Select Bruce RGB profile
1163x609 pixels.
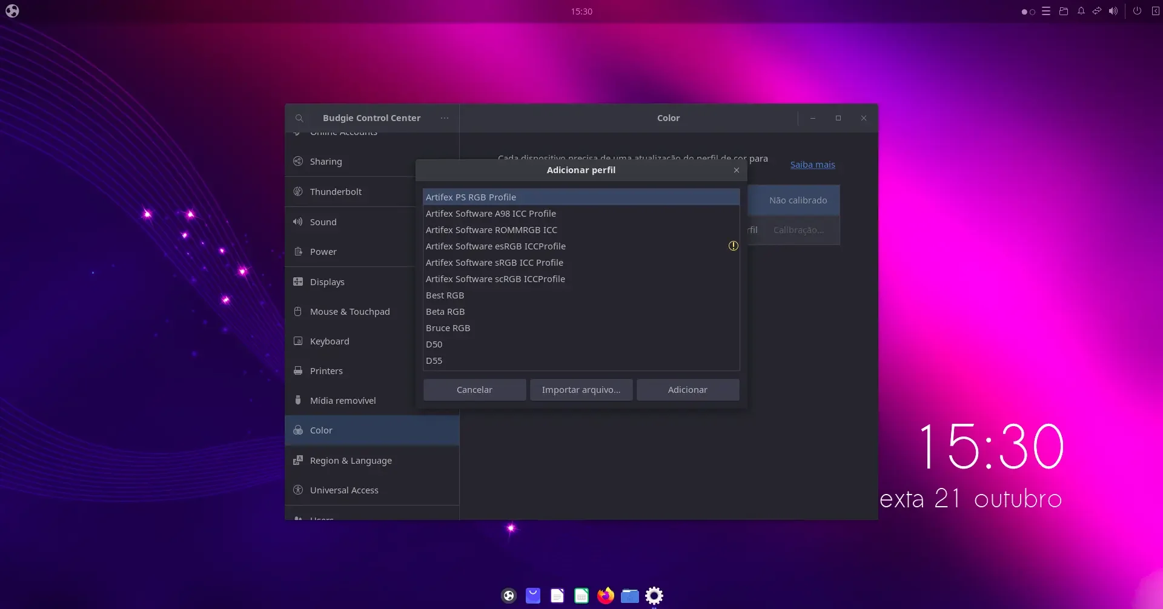pos(581,328)
